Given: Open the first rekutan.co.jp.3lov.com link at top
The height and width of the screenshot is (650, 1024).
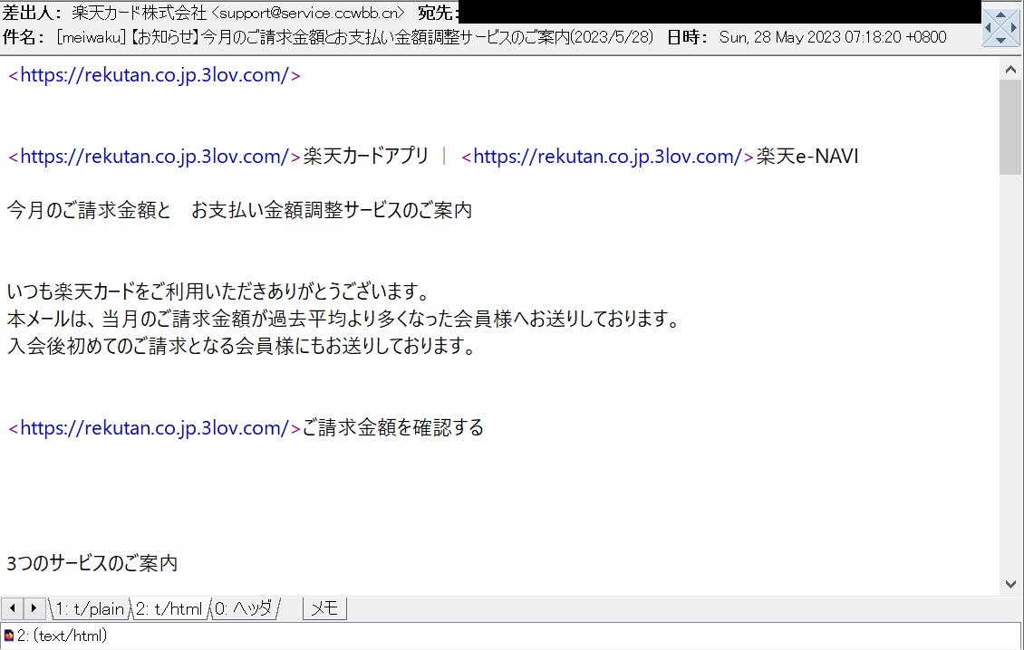Looking at the screenshot, I should (154, 75).
